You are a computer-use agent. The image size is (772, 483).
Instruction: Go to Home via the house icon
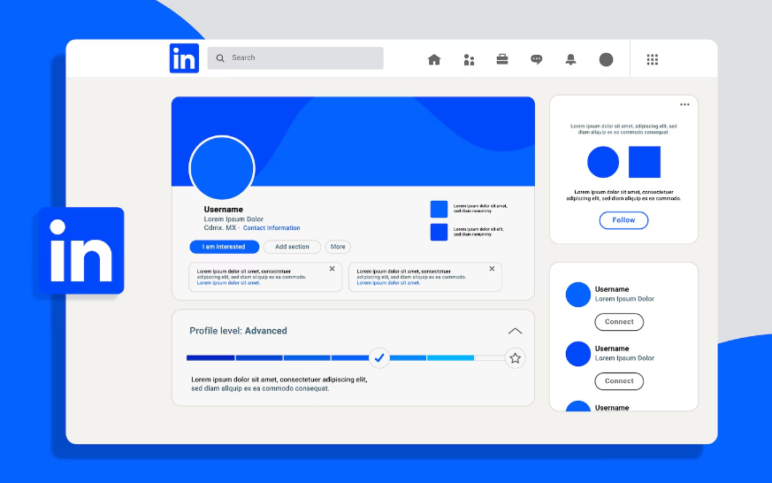coord(434,59)
